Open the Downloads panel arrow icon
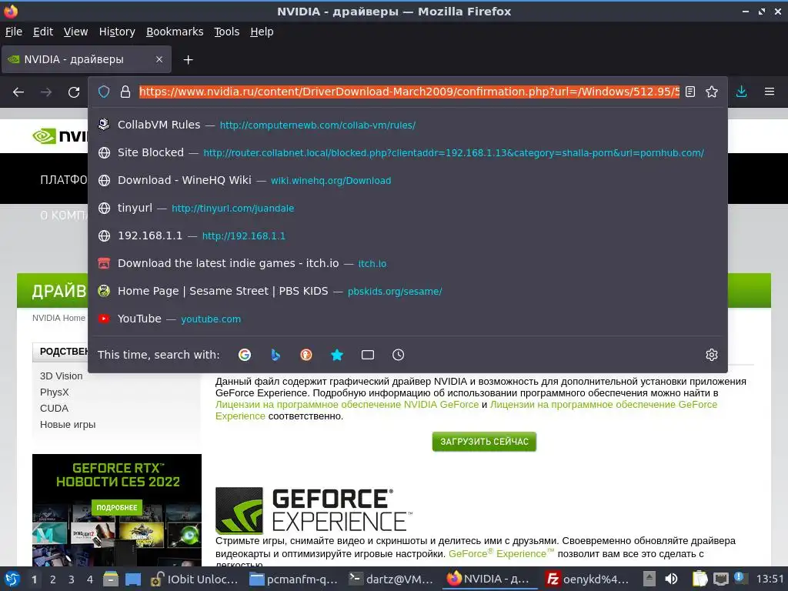This screenshot has height=591, width=788. (741, 92)
